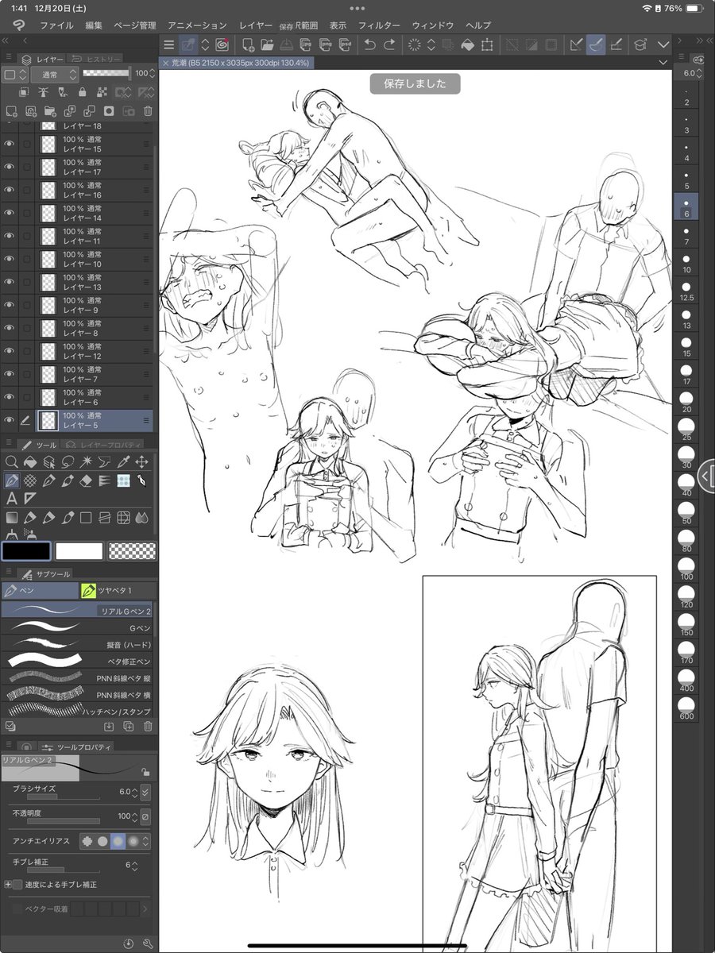Image resolution: width=715 pixels, height=953 pixels.
Task: Close the 荒潮 canvas tab
Action: 165,62
